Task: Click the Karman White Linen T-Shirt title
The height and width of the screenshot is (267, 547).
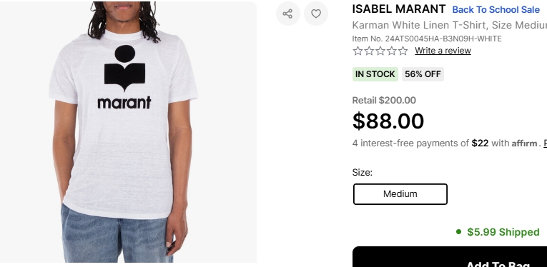Action: [450, 26]
